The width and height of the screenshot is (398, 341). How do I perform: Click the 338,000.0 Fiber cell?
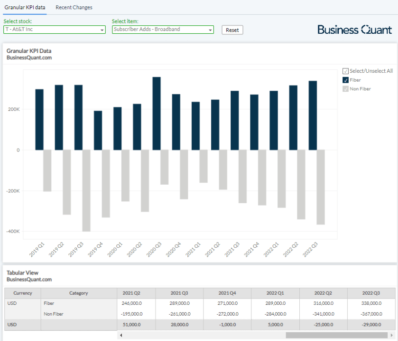click(371, 303)
